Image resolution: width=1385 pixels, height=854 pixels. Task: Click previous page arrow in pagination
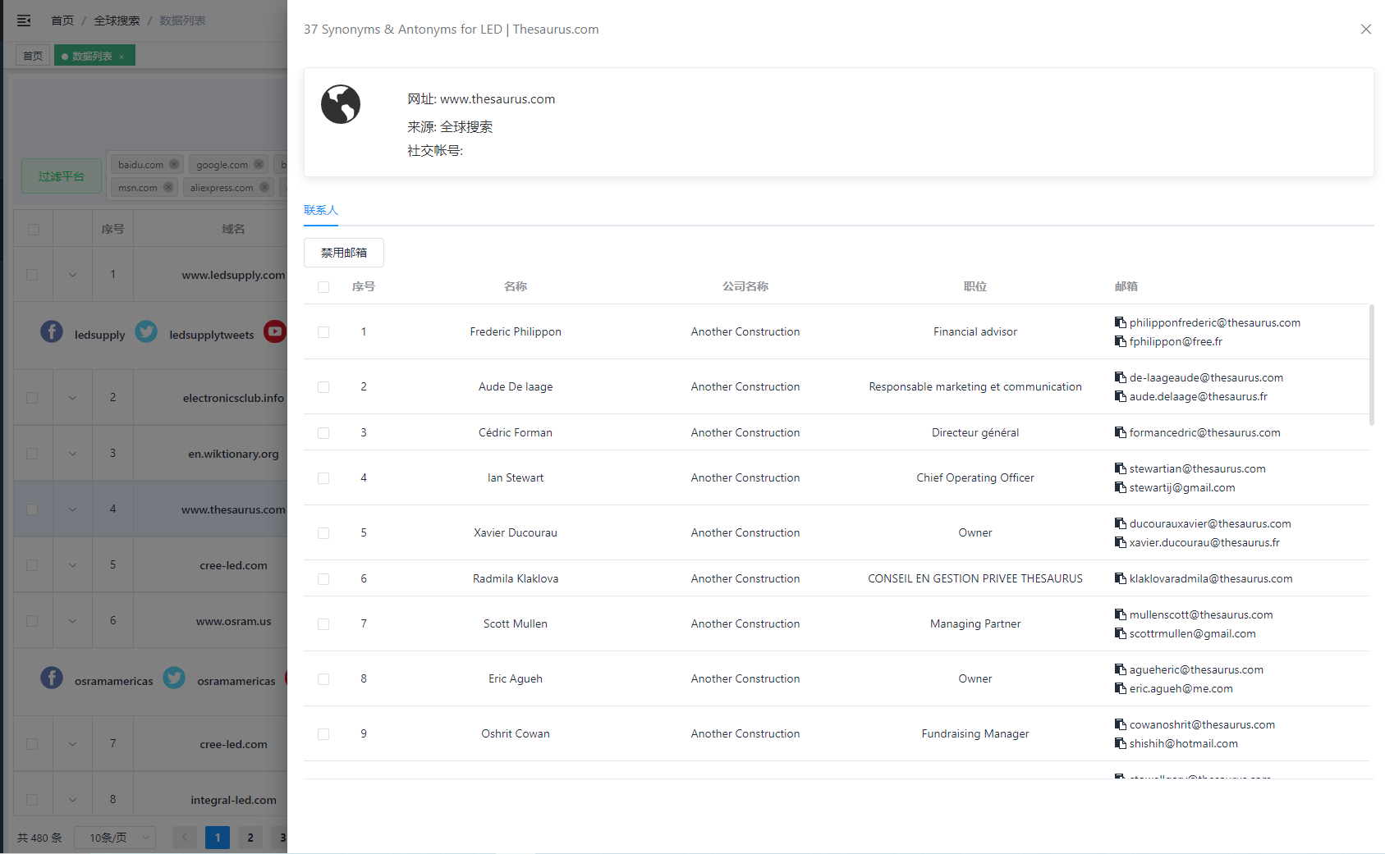pos(185,838)
